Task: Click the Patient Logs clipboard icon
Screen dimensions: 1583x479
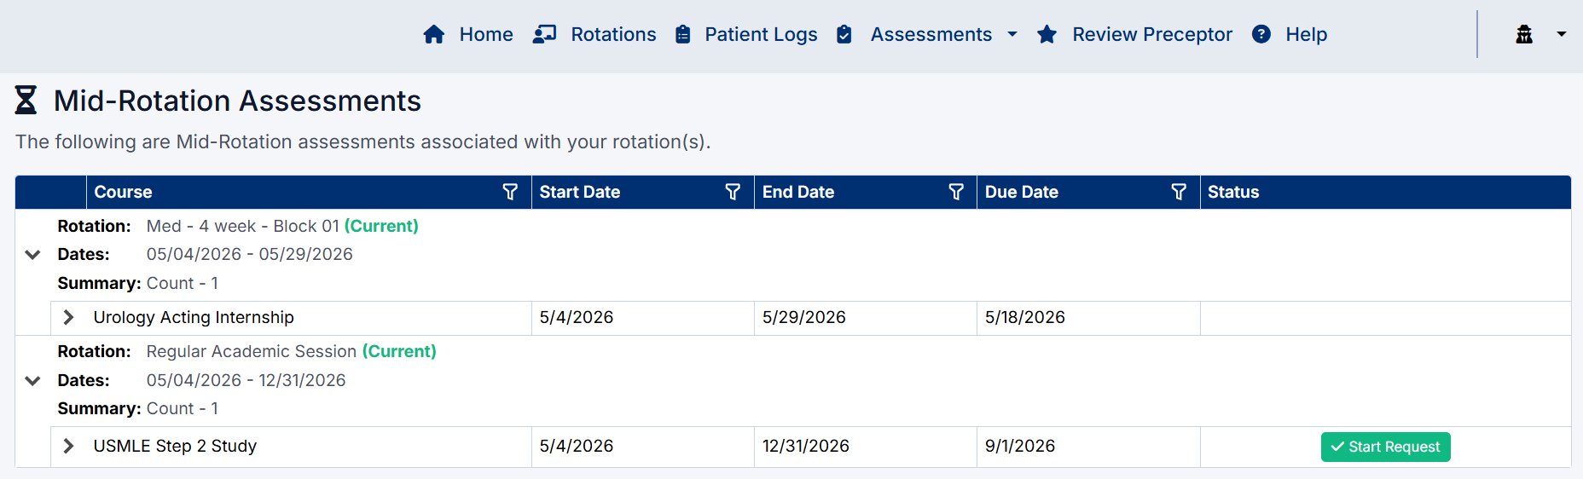Action: pos(682,34)
